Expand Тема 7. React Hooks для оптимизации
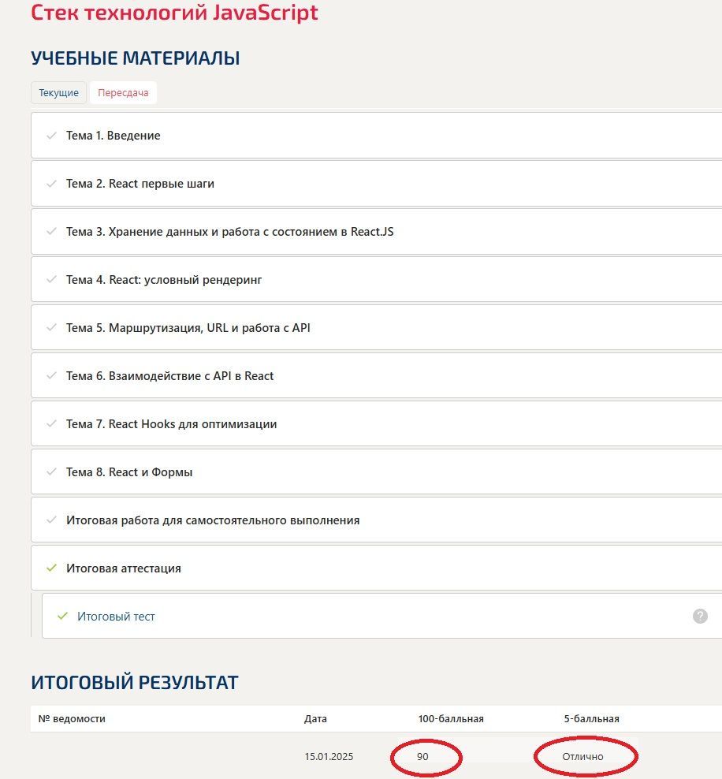The width and height of the screenshot is (722, 779). click(377, 424)
